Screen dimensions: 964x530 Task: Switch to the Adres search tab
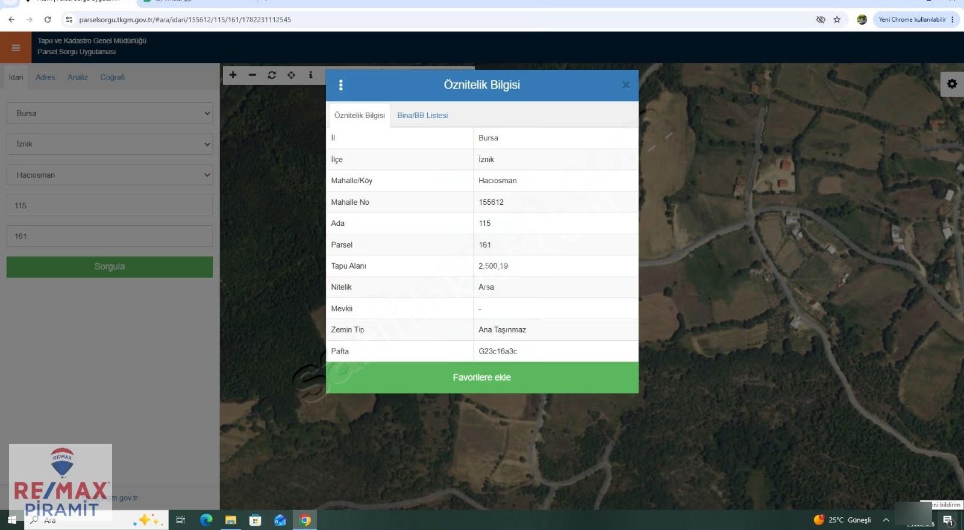tap(45, 77)
